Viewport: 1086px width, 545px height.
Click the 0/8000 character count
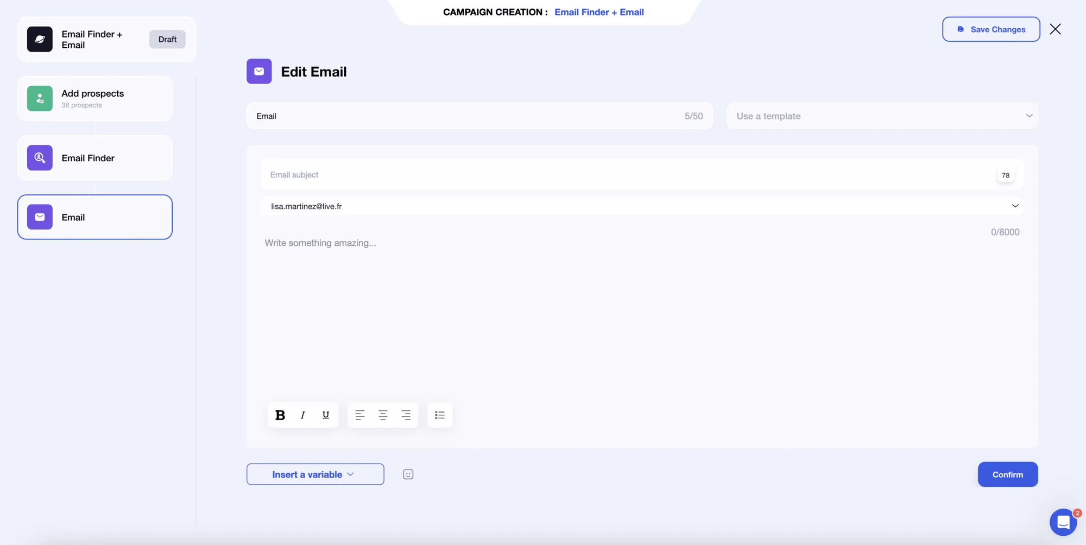coord(1005,232)
